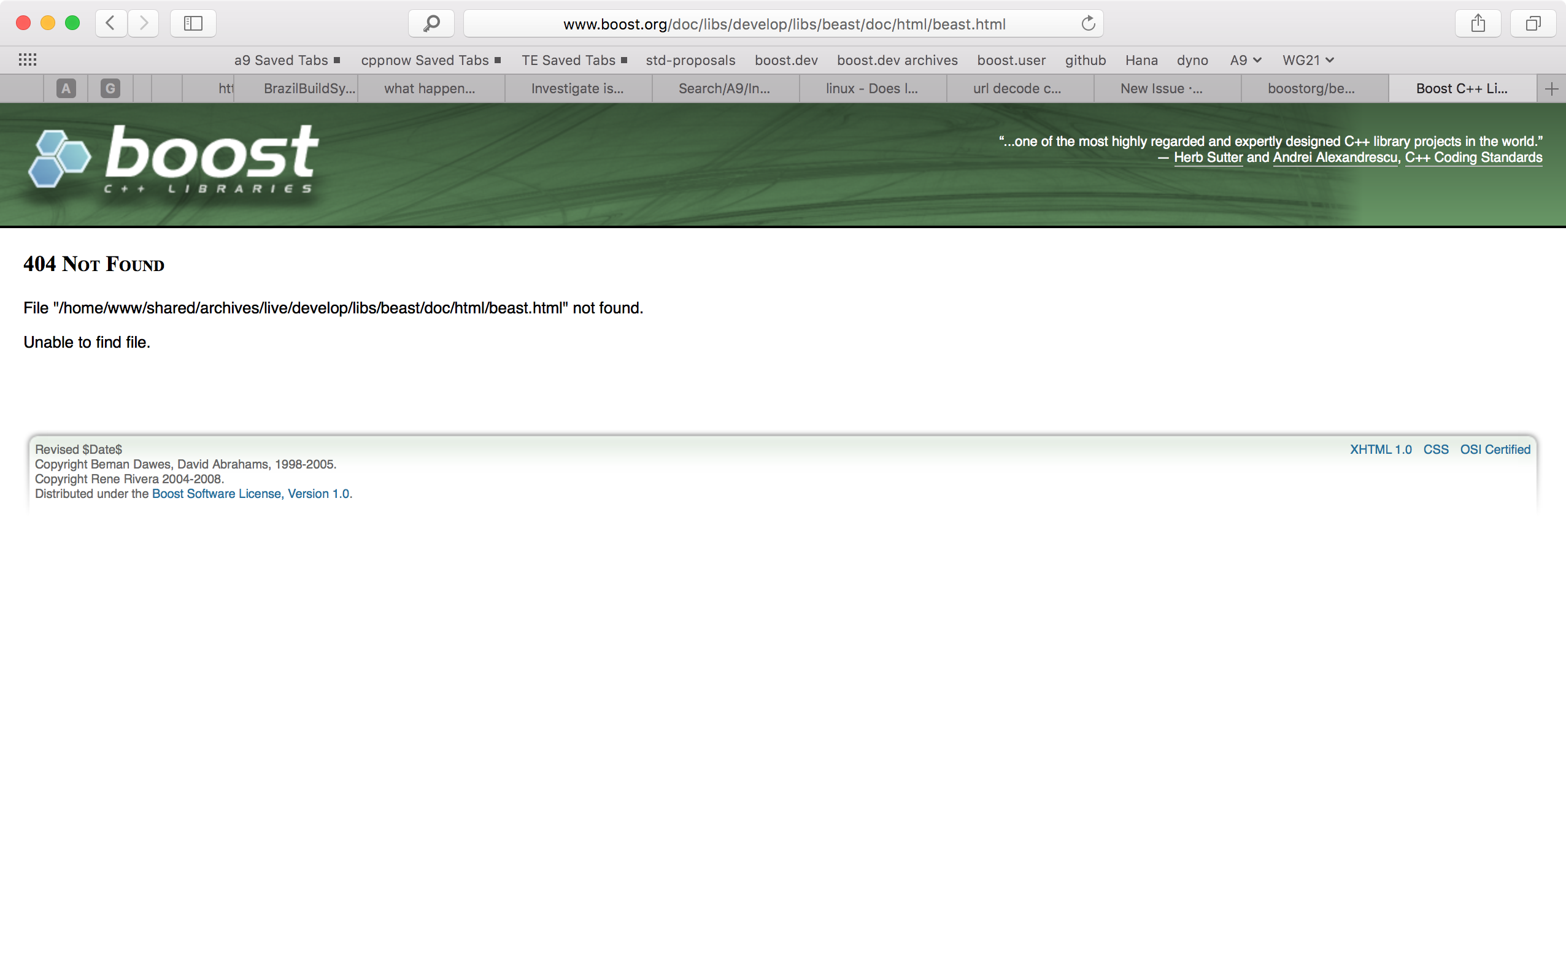The image size is (1566, 953).
Task: Click the search magnifier toolbar icon
Action: click(431, 23)
